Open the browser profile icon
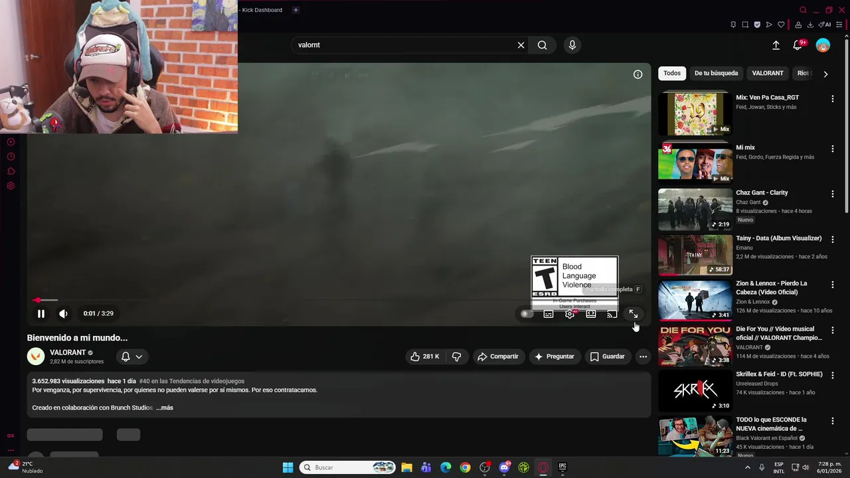Viewport: 850px width, 478px height. [798, 25]
